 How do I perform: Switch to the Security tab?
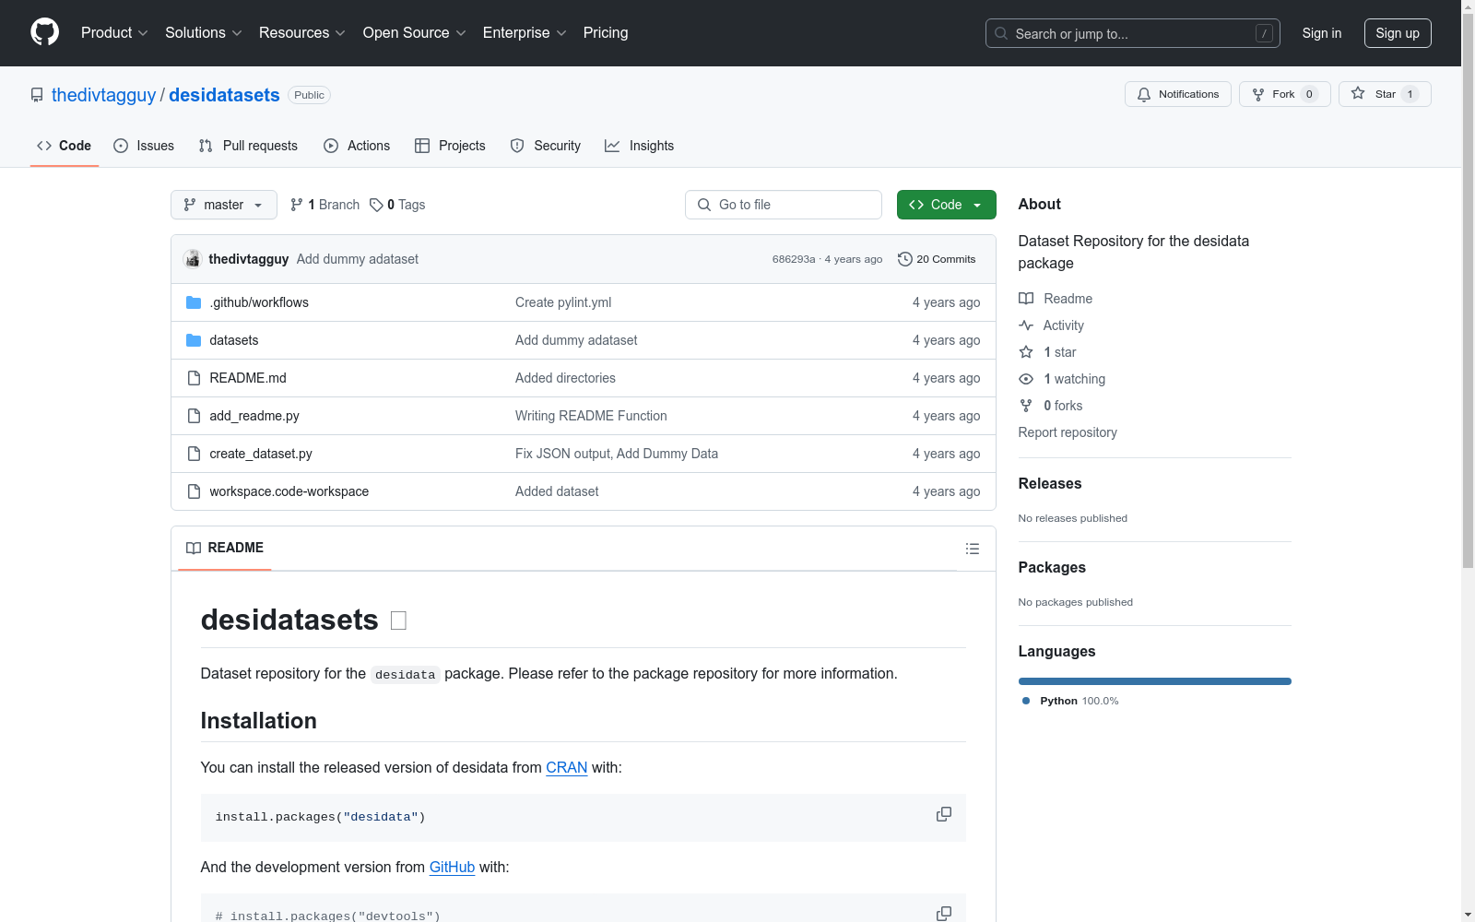click(546, 146)
